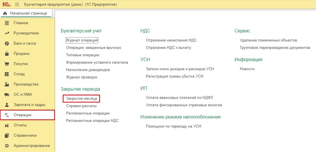316x152 pixels.
Task: Open the Склад section
Action: 27,74
